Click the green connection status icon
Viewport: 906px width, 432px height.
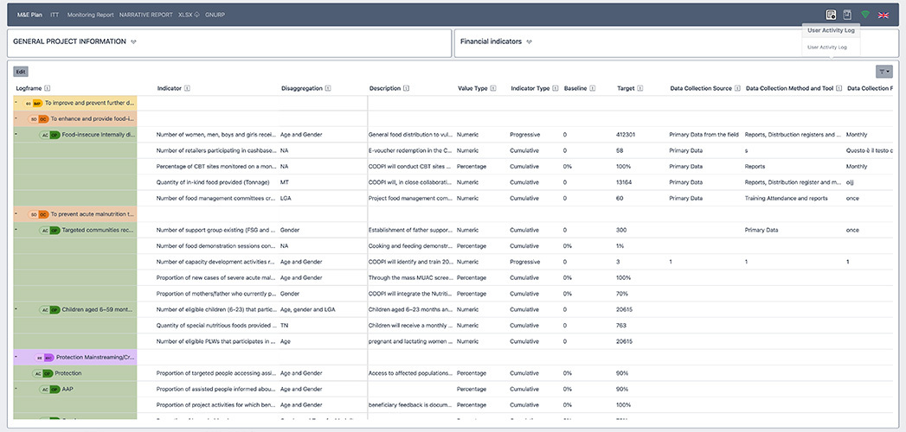click(x=864, y=15)
